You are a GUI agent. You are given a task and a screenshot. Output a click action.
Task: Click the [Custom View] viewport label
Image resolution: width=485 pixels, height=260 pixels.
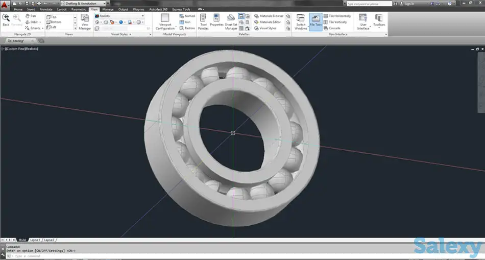[x=15, y=49]
